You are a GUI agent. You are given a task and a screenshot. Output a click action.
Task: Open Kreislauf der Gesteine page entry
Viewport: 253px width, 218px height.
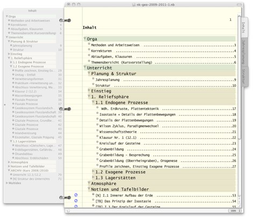click(x=120, y=144)
